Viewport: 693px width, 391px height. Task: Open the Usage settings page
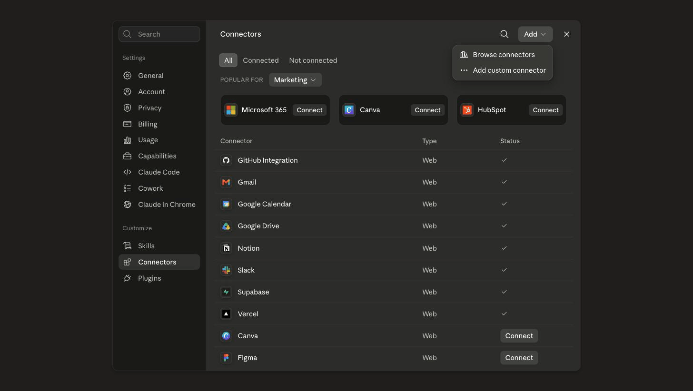tap(159, 140)
